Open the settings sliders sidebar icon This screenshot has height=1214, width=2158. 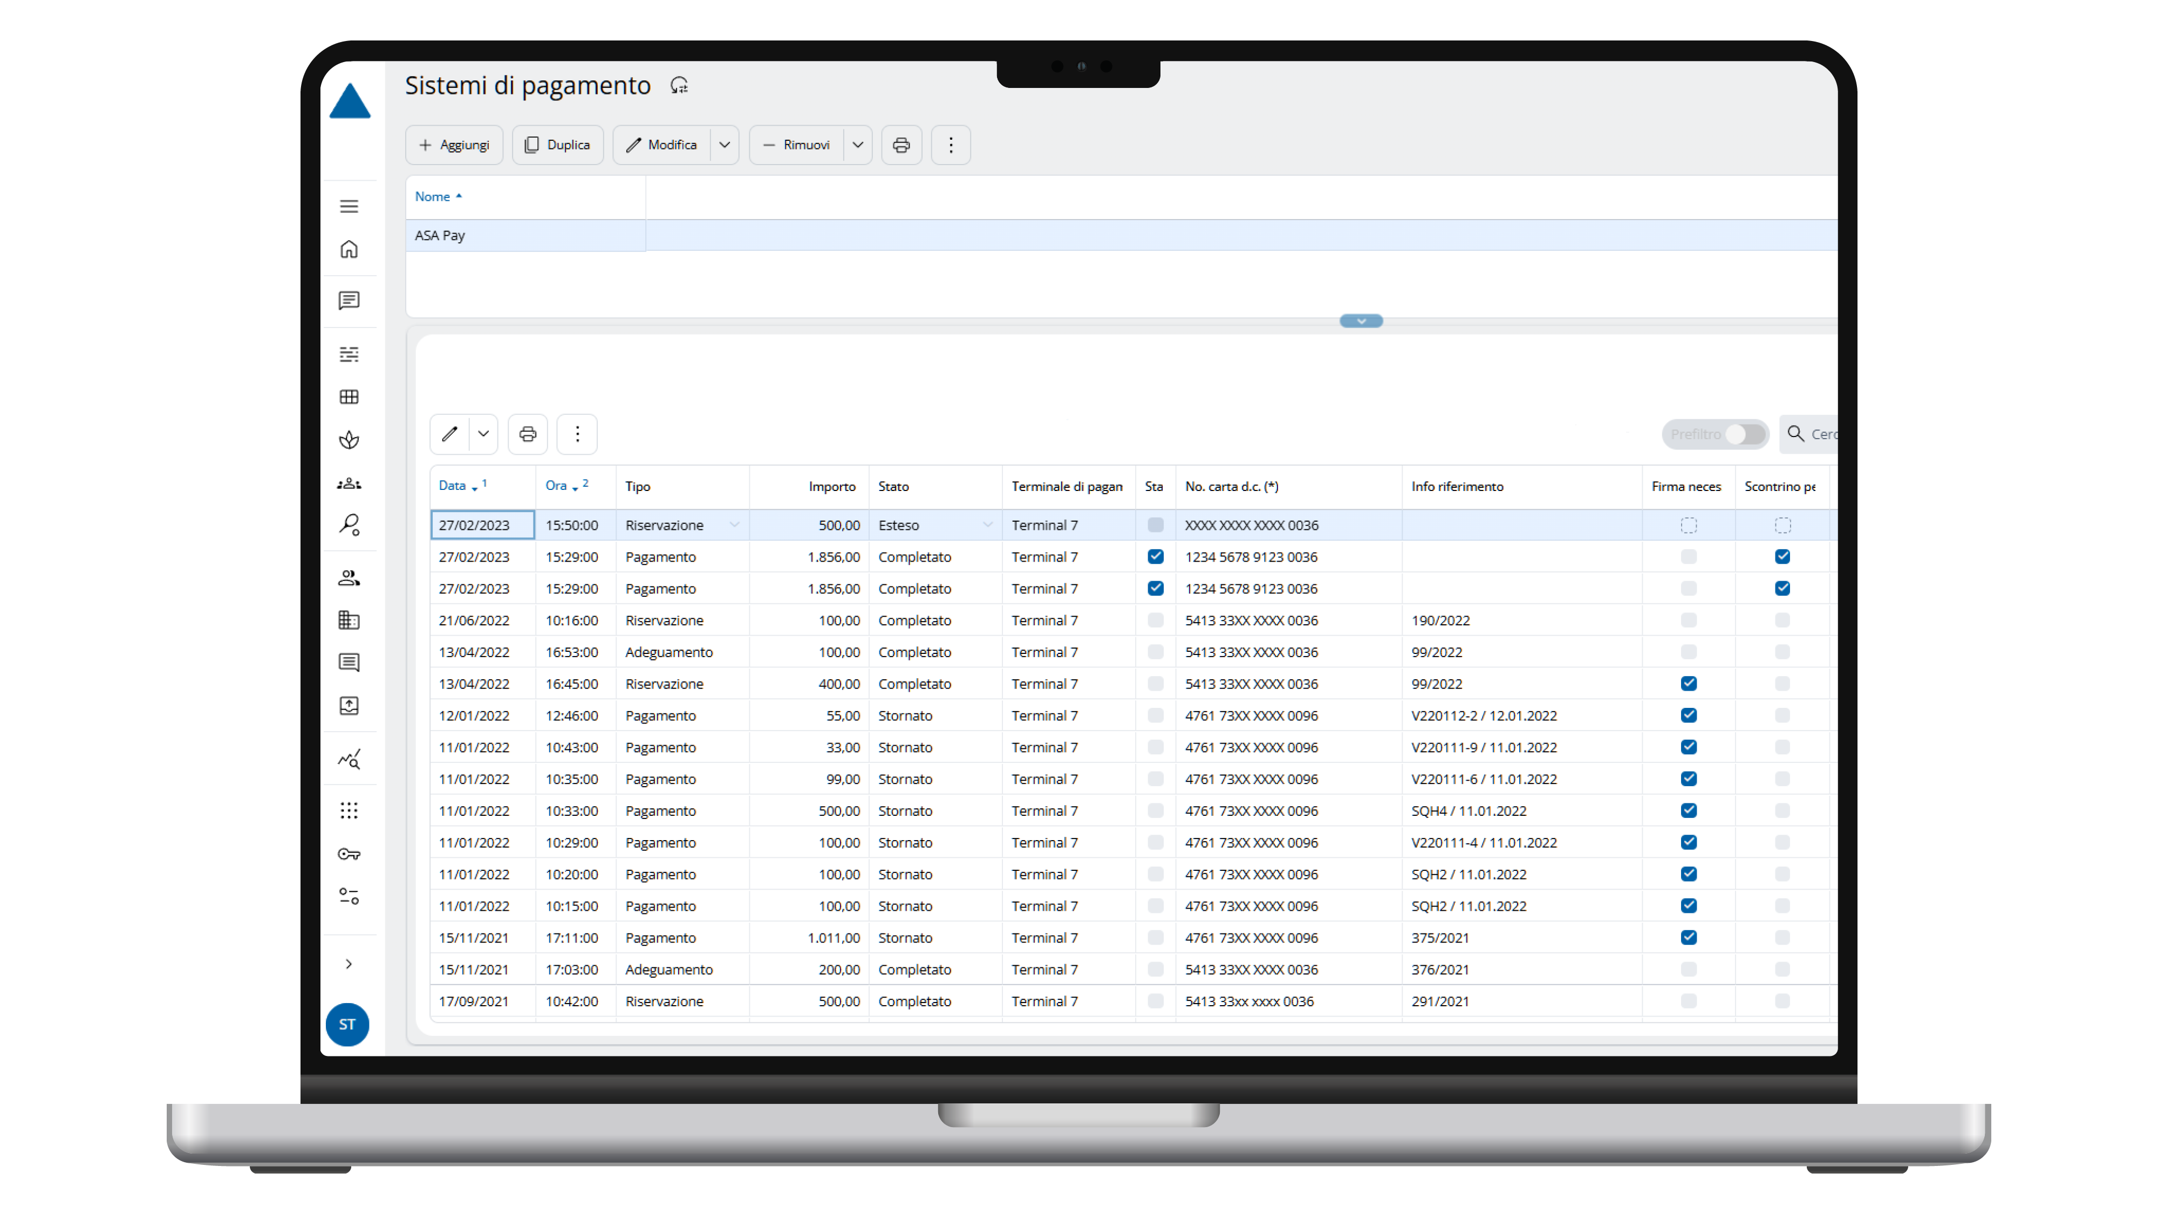(x=350, y=896)
